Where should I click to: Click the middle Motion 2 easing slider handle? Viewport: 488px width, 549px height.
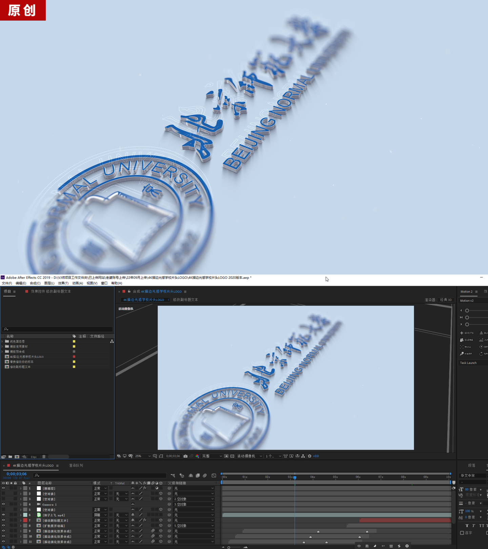pos(467,318)
